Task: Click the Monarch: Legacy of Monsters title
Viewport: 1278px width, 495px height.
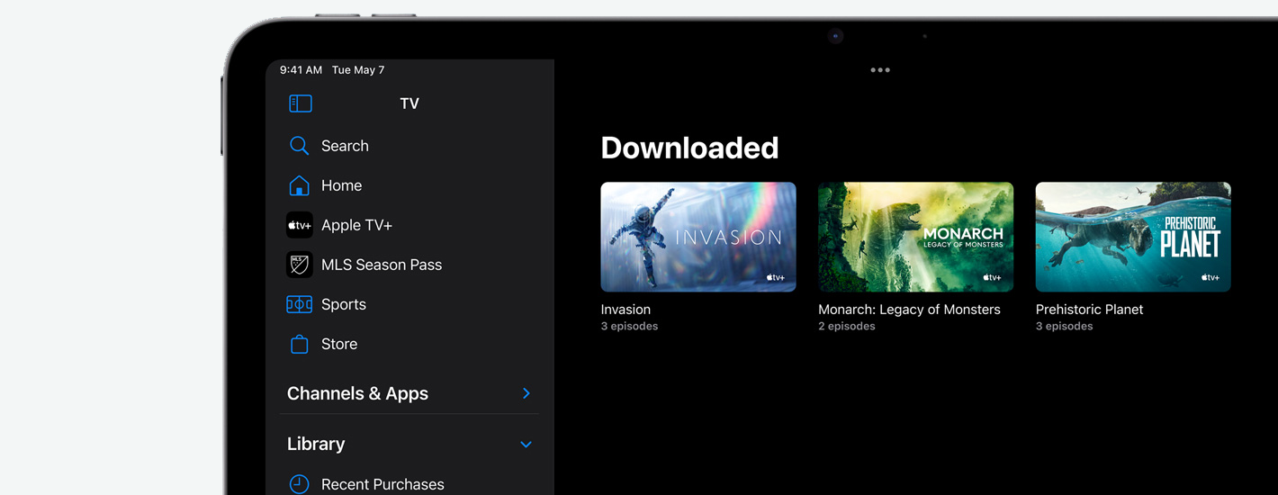Action: [909, 310]
